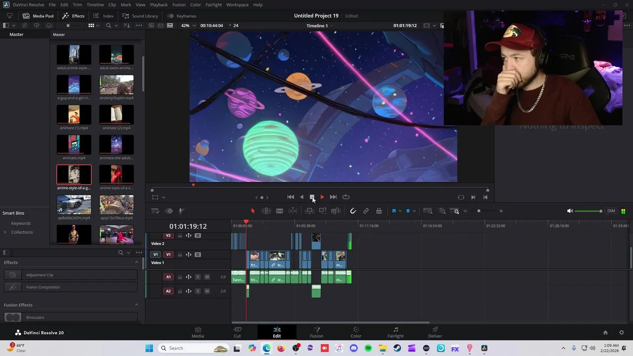The height and width of the screenshot is (356, 633).
Task: Open the Fusion menu in menu bar
Action: [x=179, y=4]
